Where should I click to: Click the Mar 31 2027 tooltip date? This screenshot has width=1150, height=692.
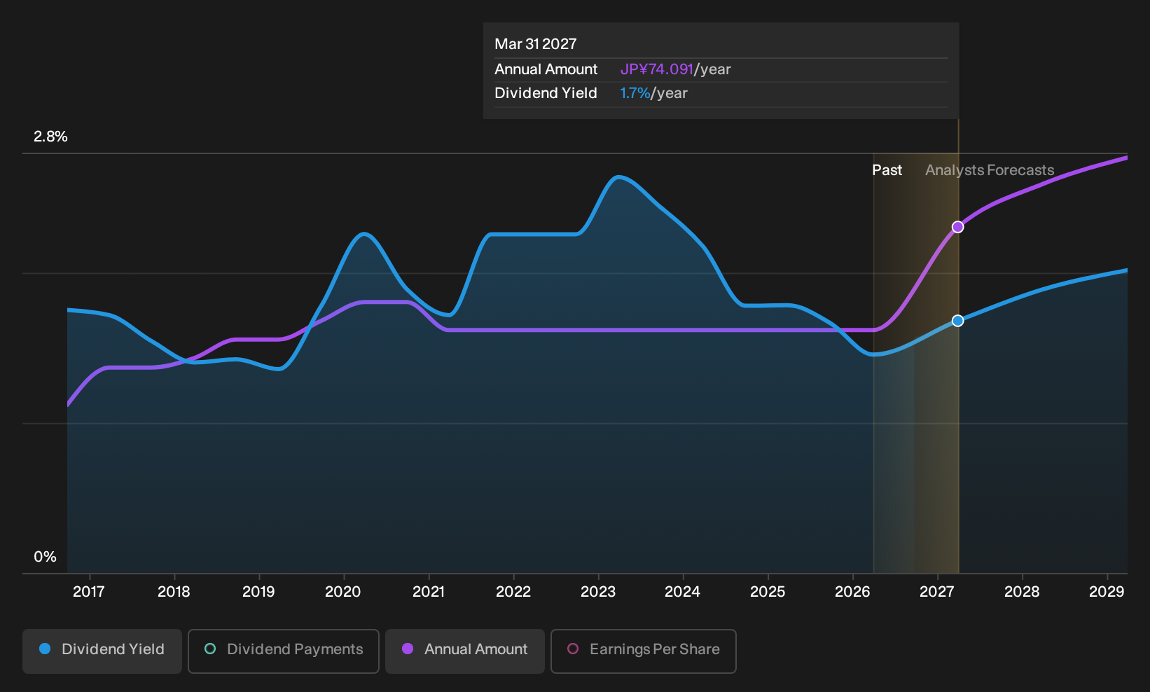point(536,44)
